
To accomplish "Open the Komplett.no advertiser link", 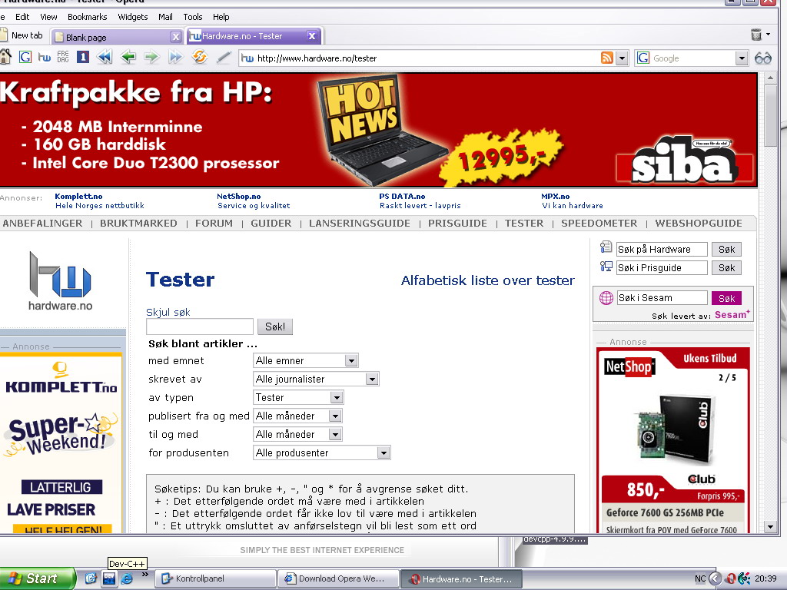I will click(x=78, y=196).
